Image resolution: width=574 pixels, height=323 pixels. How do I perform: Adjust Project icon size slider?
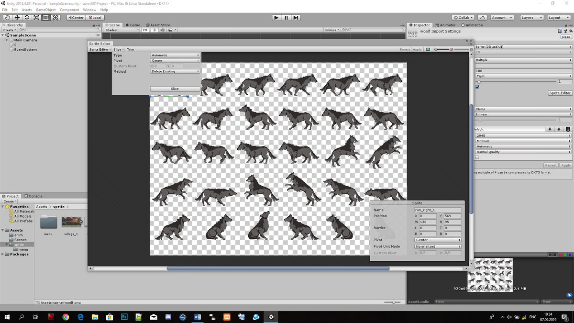coord(393,302)
